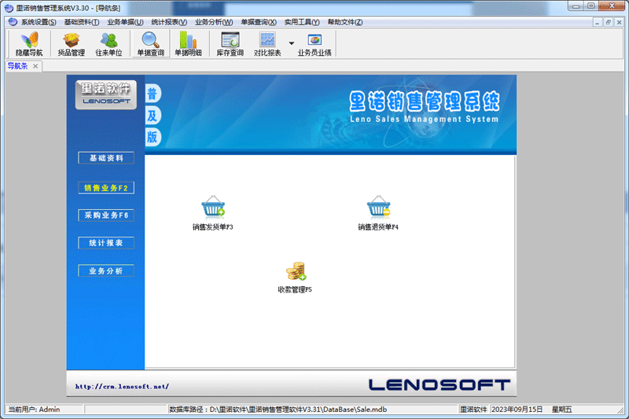Open the 基础资料(T) menu
Screen dimensions: 629x419
82,22
